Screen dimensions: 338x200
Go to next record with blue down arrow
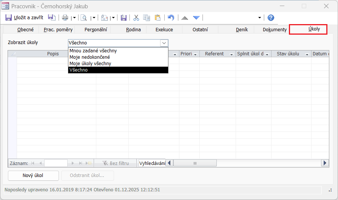pos(196,18)
